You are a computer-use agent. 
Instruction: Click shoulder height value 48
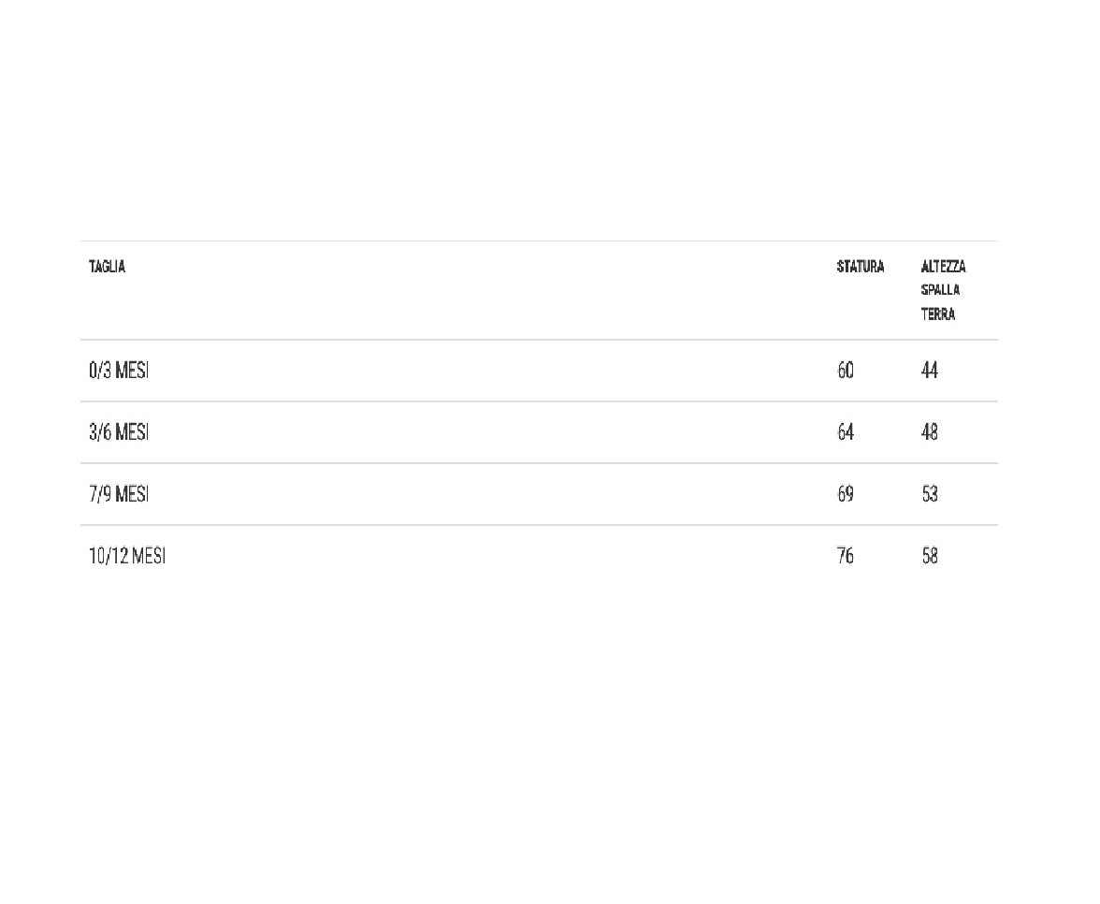coord(929,432)
